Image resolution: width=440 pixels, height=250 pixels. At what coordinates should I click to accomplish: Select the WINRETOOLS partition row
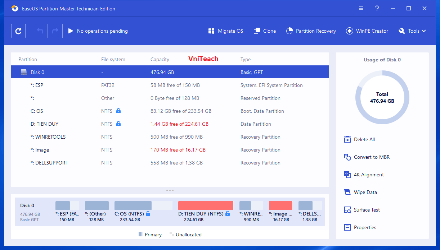pyautogui.click(x=170, y=137)
